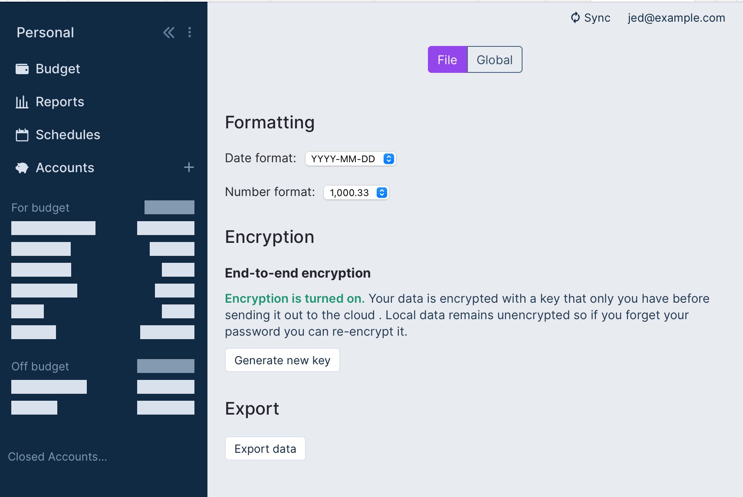This screenshot has width=743, height=497.
Task: Click the Schedules calendar icon
Action: (x=22, y=135)
